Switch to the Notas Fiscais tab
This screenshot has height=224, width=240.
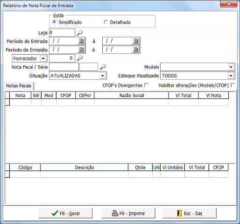point(19,86)
